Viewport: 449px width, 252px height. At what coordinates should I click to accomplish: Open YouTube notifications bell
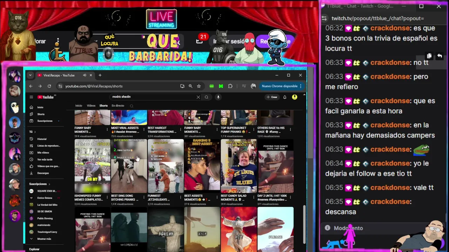pyautogui.click(x=285, y=97)
